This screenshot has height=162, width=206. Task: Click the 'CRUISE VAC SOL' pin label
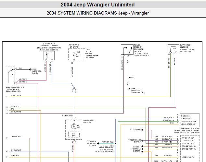click(189, 146)
